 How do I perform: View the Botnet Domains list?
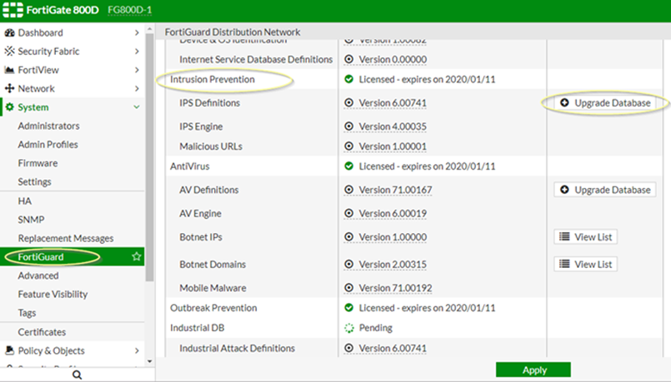(x=585, y=264)
